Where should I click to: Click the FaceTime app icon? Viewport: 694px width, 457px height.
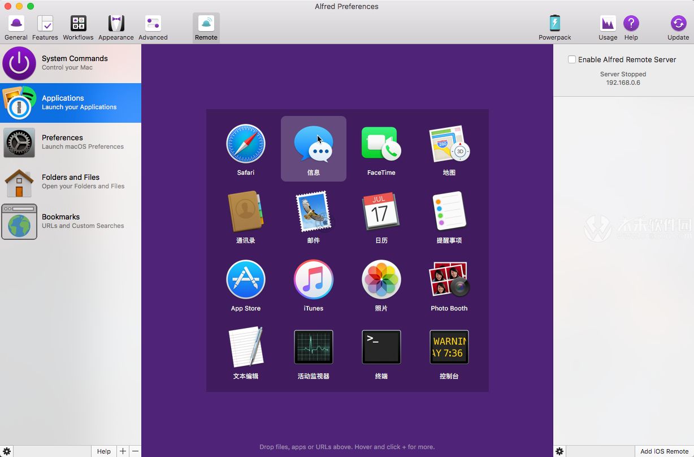coord(381,144)
